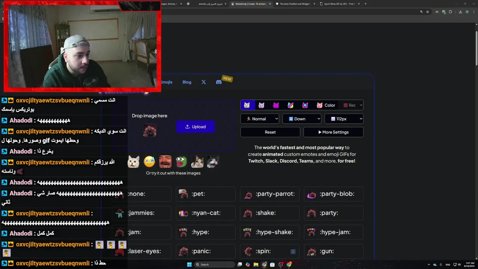
Task: Open the Blog link
Action: (187, 82)
